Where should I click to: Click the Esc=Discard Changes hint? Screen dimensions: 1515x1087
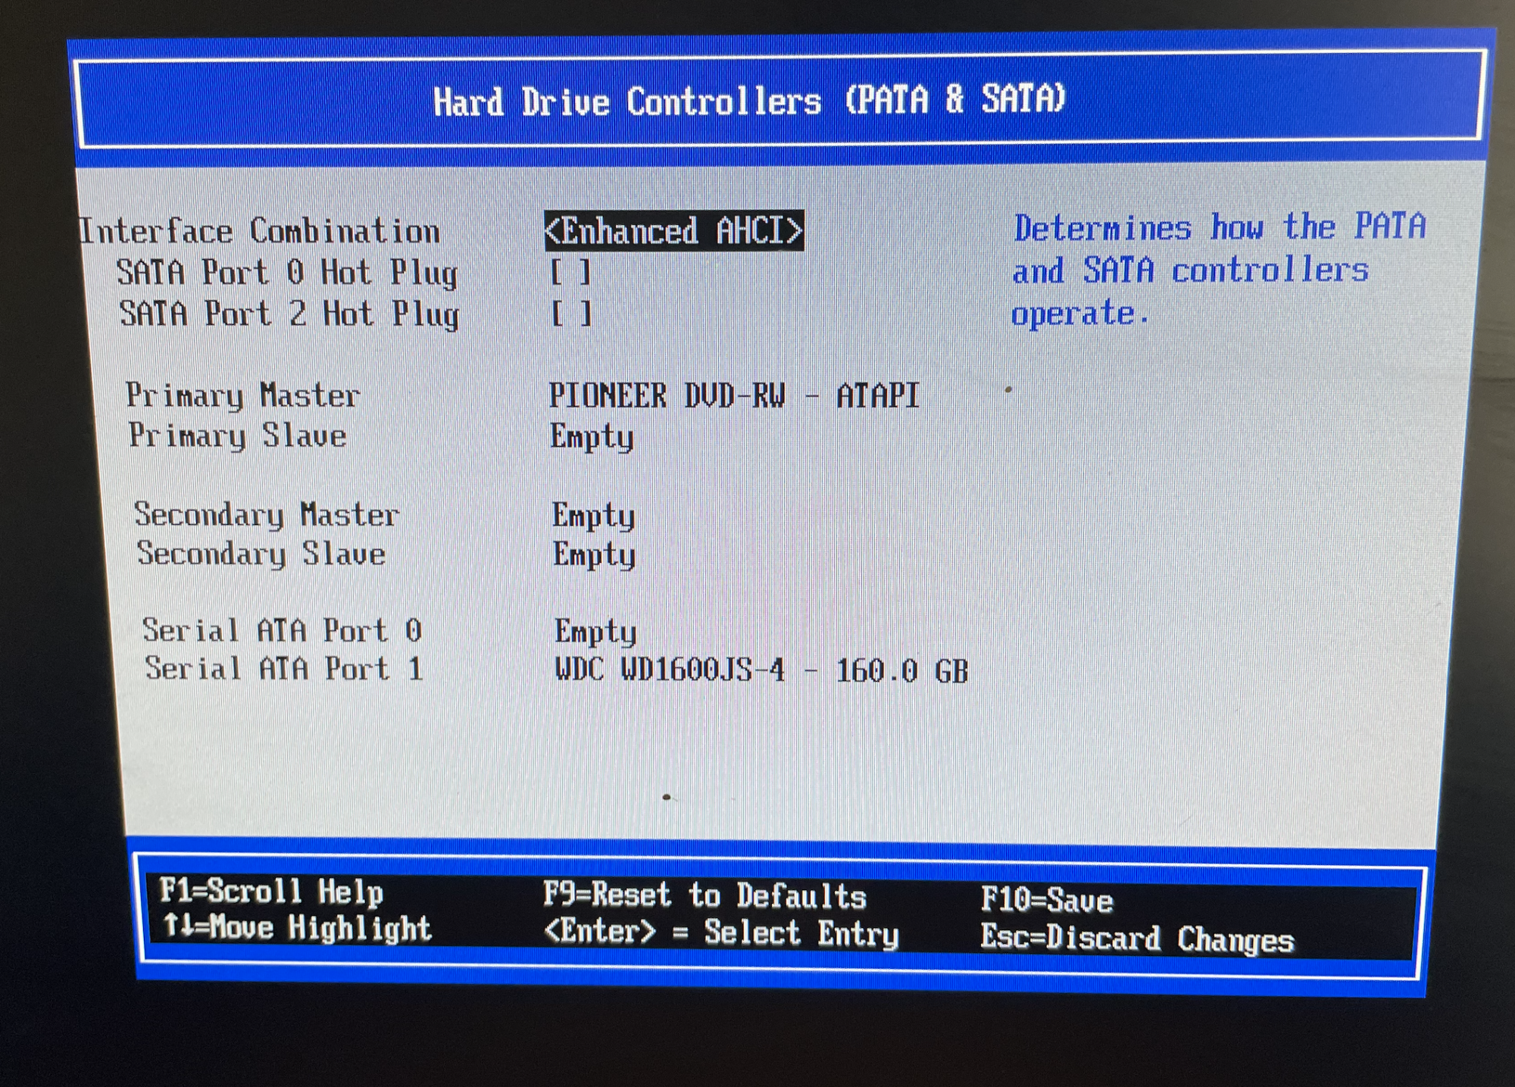click(1137, 939)
